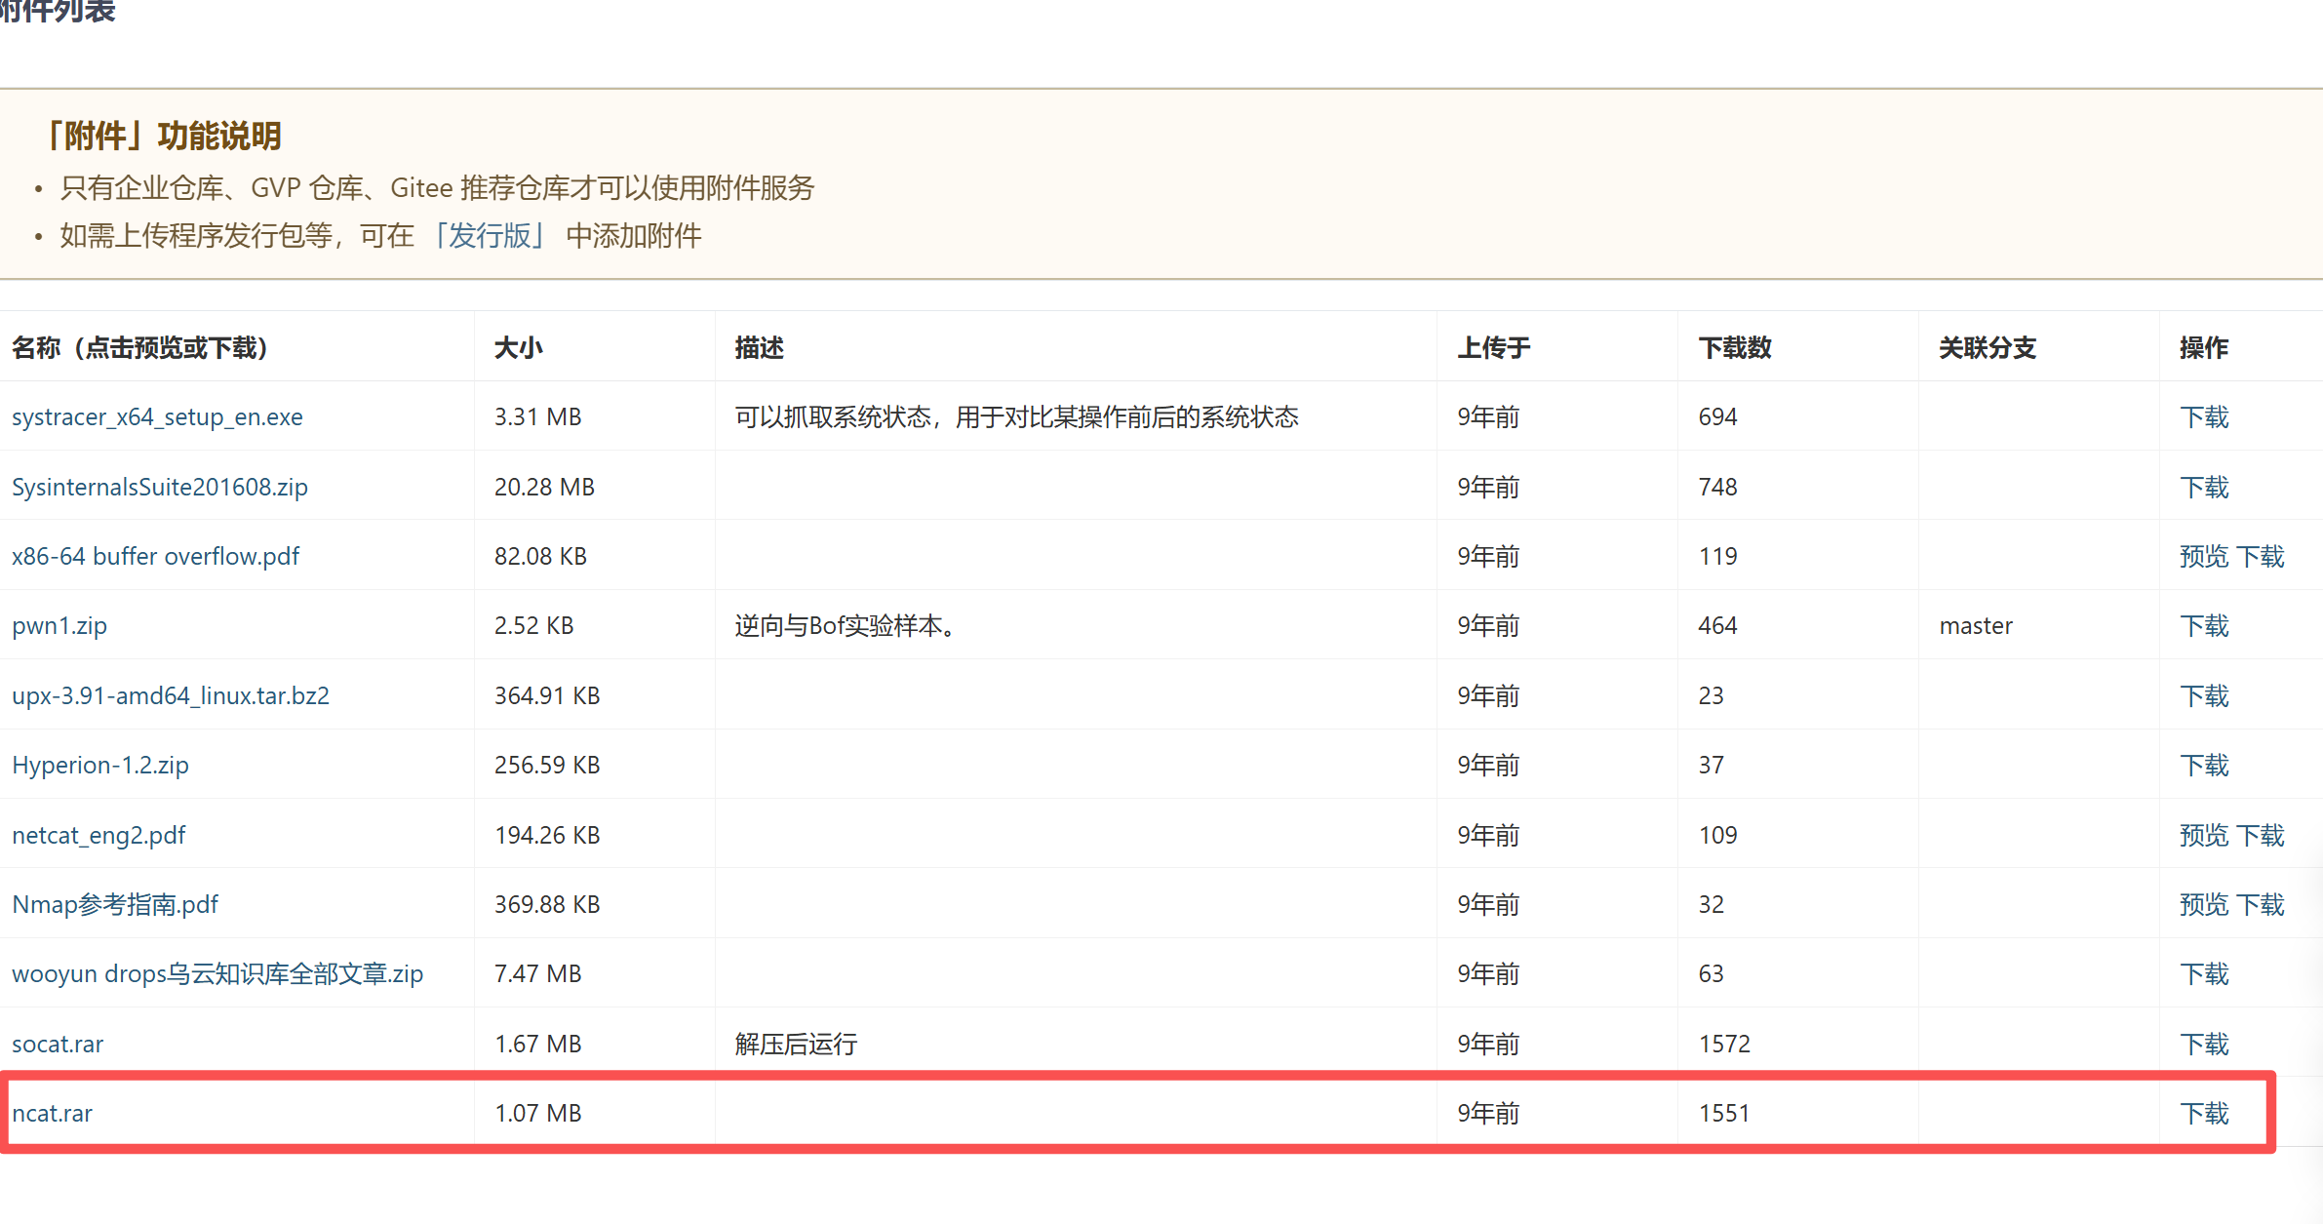Image resolution: width=2323 pixels, height=1224 pixels.
Task: Open x86-64 buffer overflow.pdf link
Action: (155, 556)
